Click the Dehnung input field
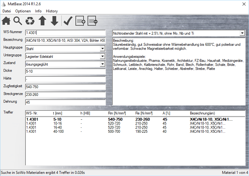This screenshot has height=176, width=249. [65, 102]
